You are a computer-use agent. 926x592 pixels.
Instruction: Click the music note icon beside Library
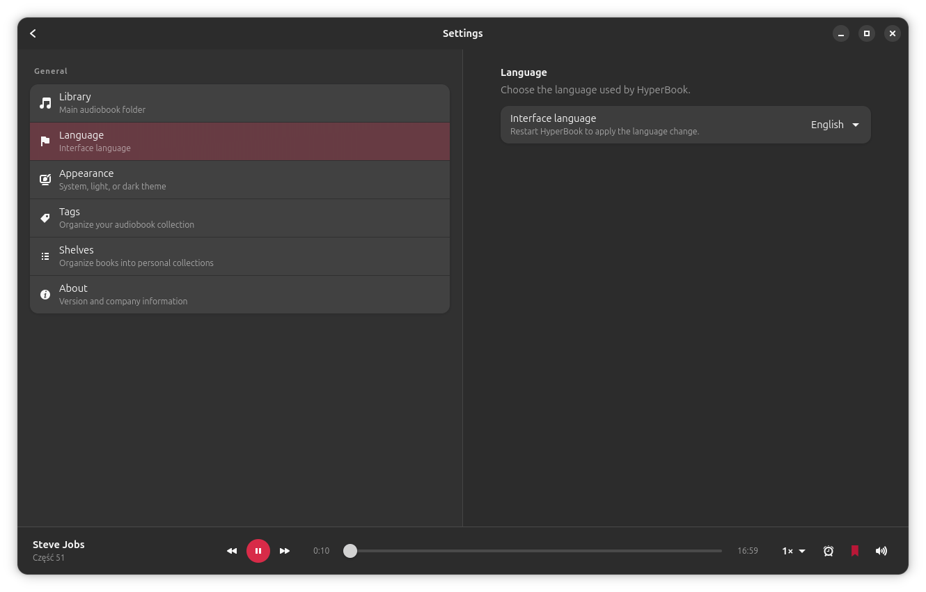[x=45, y=103]
